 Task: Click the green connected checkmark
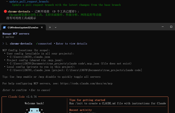coord(37,44)
